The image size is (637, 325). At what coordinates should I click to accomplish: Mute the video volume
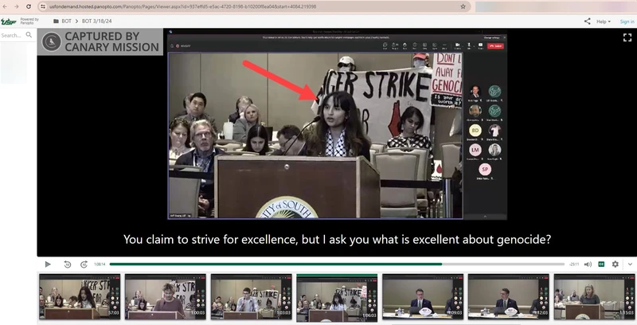(x=588, y=264)
